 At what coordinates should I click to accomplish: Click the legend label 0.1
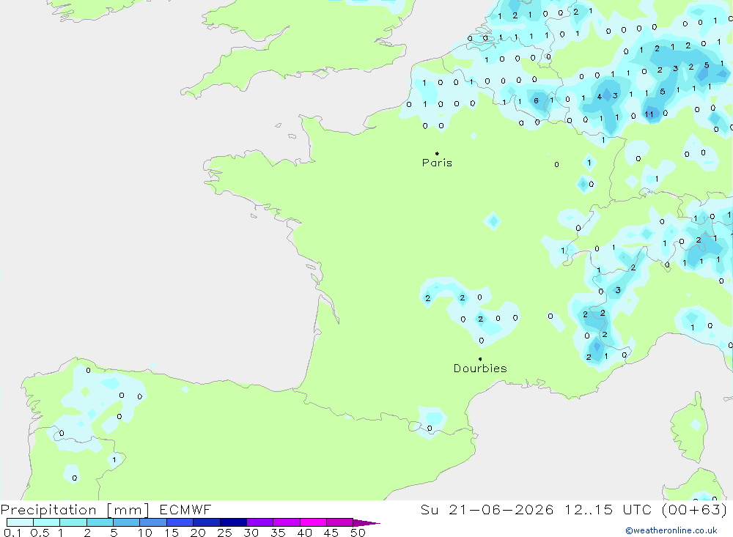pyautogui.click(x=12, y=533)
